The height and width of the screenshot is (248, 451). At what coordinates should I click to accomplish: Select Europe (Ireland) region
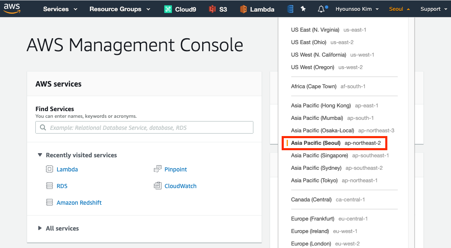pos(324,231)
